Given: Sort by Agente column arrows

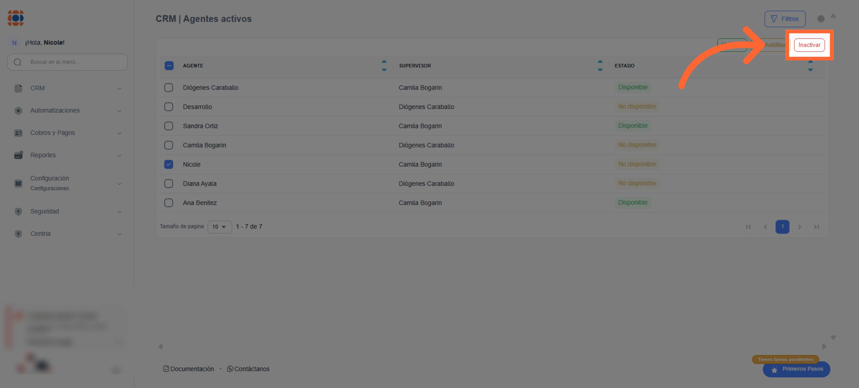Looking at the screenshot, I should (384, 66).
